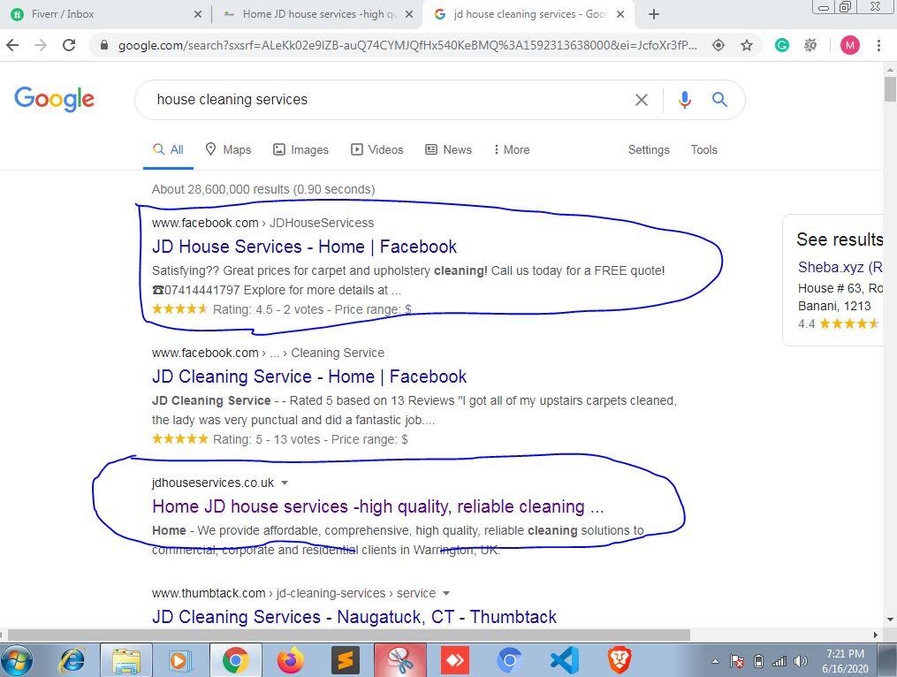Viewport: 897px width, 677px height.
Task: Start a voice search with the microphone icon
Action: click(684, 99)
